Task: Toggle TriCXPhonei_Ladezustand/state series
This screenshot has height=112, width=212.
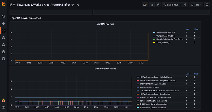Action: (153, 107)
